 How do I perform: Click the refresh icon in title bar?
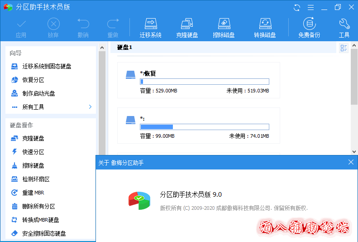pos(297,7)
